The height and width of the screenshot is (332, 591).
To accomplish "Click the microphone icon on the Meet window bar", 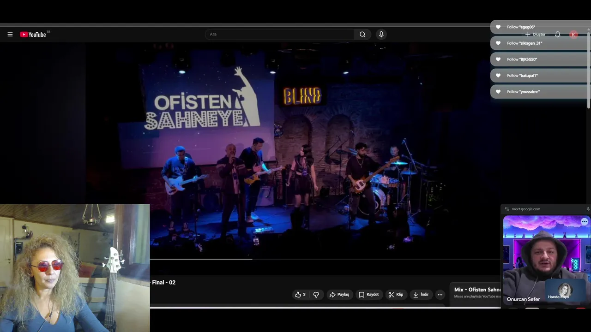I will click(x=588, y=209).
